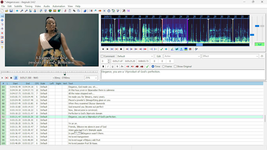Click the red bar play-to-end icon
The height and width of the screenshot is (150, 267).
[x=145, y=49]
